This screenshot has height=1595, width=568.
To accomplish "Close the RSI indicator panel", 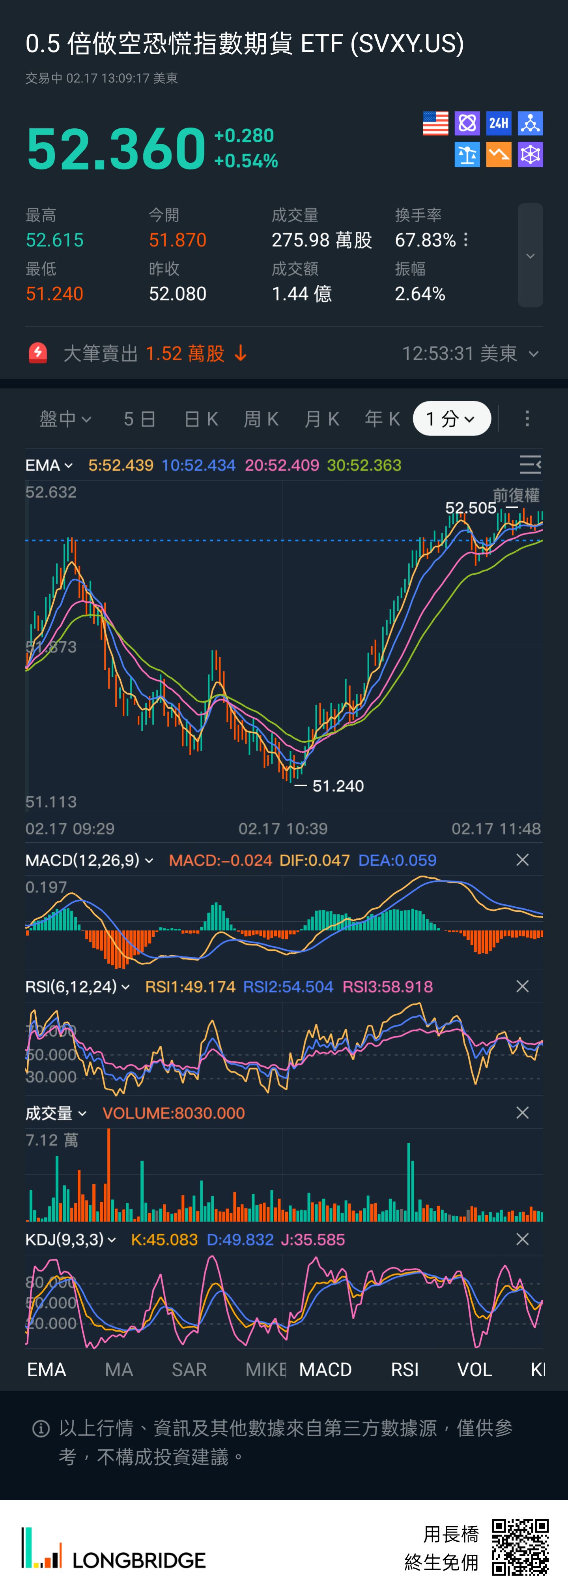I will click(522, 986).
